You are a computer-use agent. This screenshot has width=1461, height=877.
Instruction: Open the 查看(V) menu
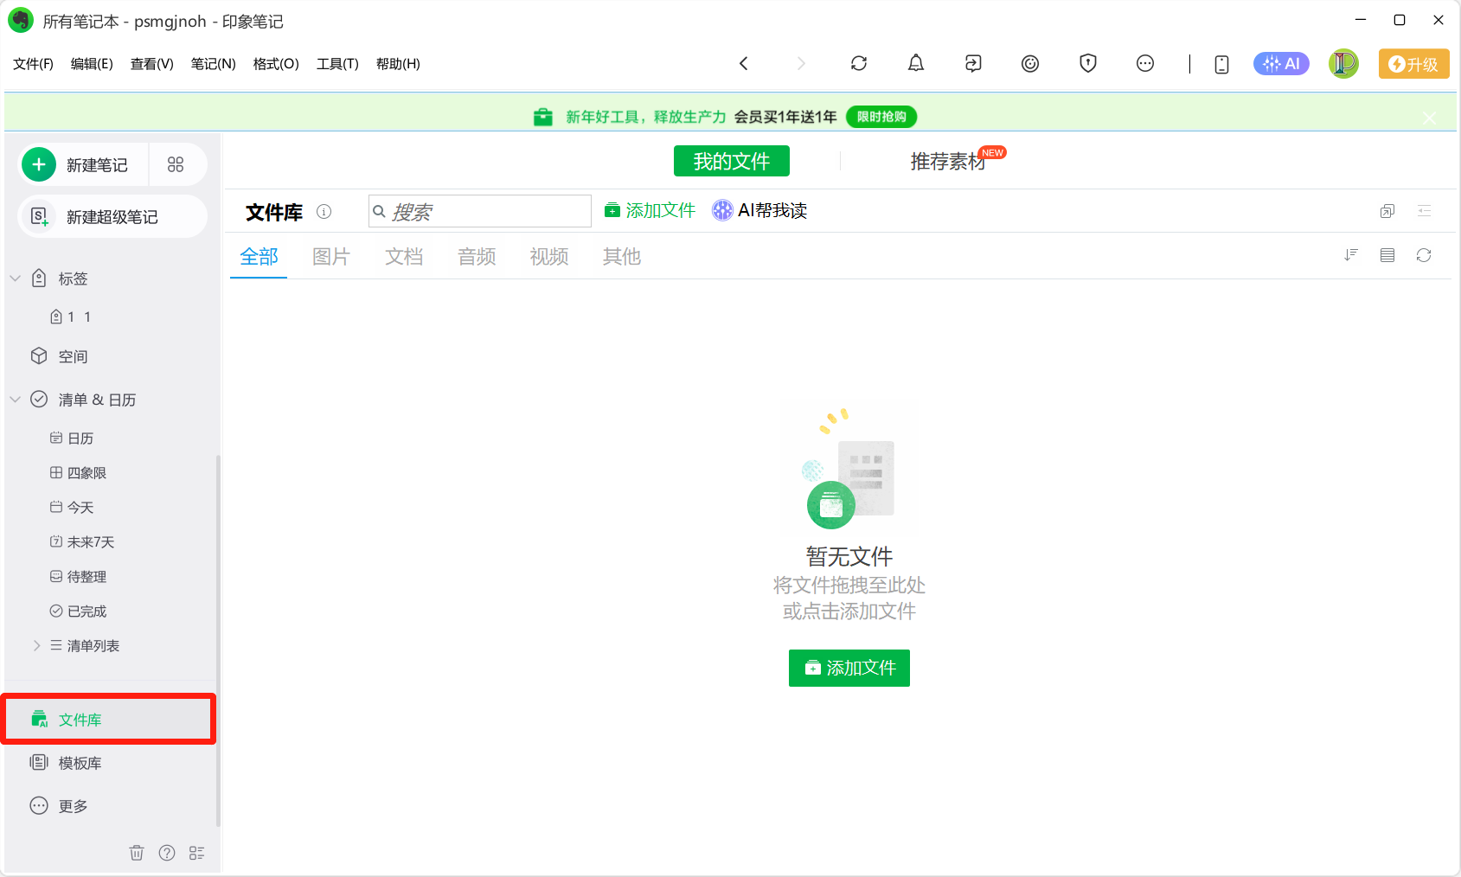pos(152,64)
